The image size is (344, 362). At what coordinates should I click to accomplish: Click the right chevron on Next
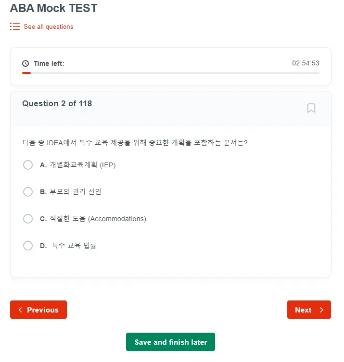click(x=321, y=310)
